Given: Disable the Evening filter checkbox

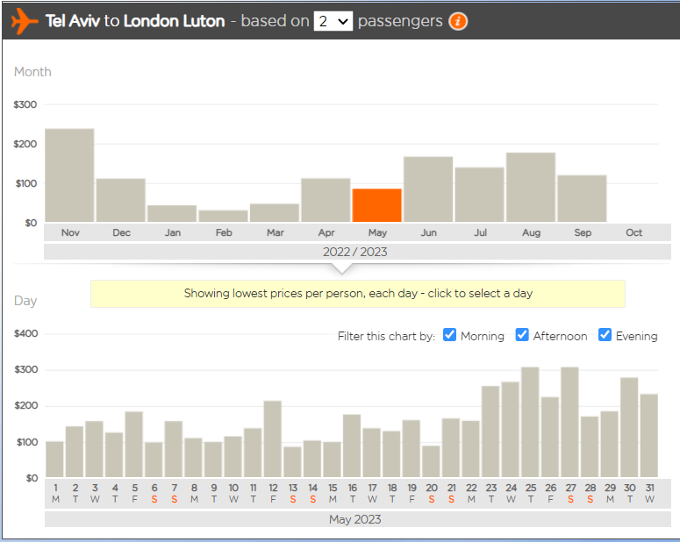Looking at the screenshot, I should (x=605, y=335).
